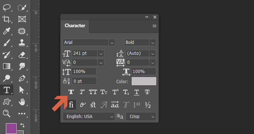Select the Smudge tool
254x134 pixels.
pyautogui.click(x=22, y=66)
